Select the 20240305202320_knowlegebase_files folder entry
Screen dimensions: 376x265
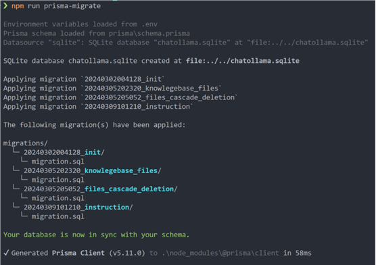[93, 170]
